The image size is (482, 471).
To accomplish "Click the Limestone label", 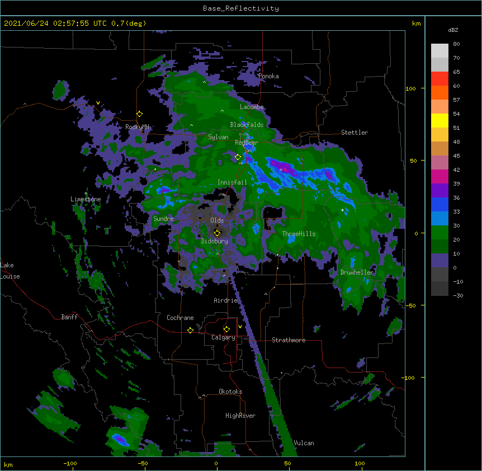I will pyautogui.click(x=86, y=199).
